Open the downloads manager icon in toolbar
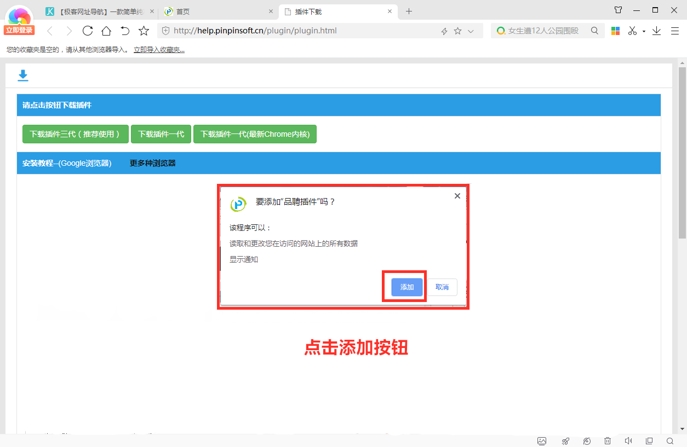The height and width of the screenshot is (447, 687). point(656,31)
